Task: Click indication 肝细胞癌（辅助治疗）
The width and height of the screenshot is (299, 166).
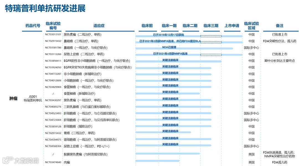Action: (x=78, y=127)
